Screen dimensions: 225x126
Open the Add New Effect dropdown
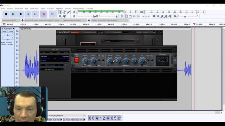tap(52, 69)
